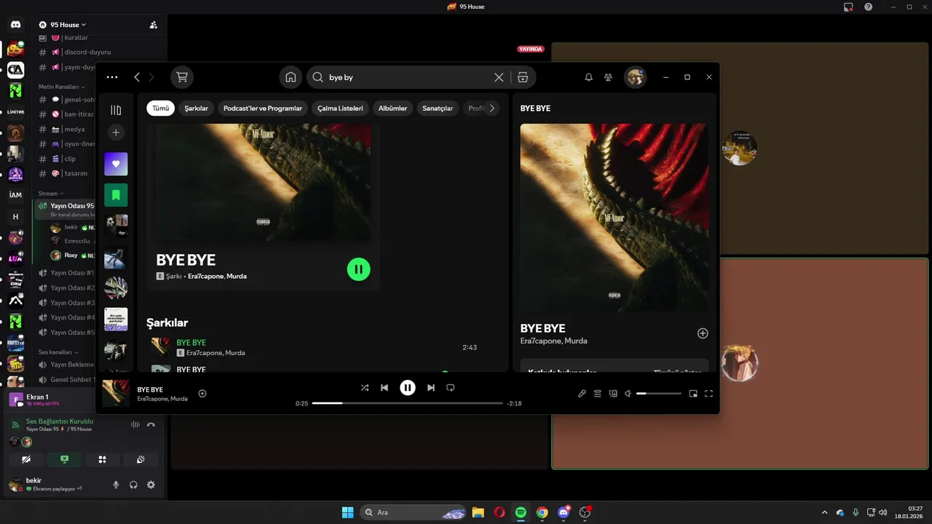The width and height of the screenshot is (932, 524).
Task: Open Spotify browse icon in search bar
Action: coord(523,77)
